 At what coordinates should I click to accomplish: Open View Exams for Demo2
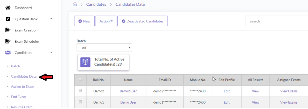[x=289, y=91]
